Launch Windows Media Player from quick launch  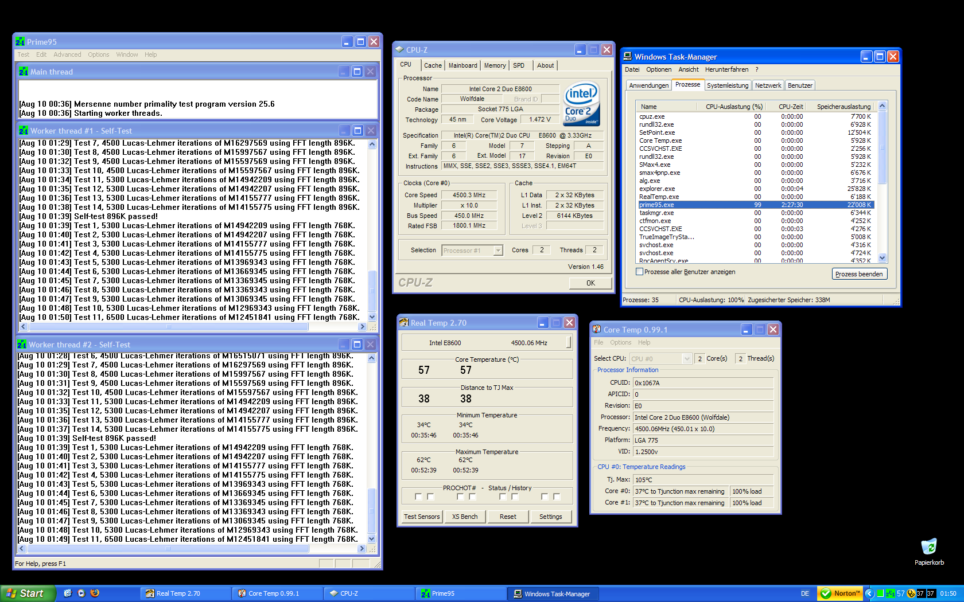point(81,593)
